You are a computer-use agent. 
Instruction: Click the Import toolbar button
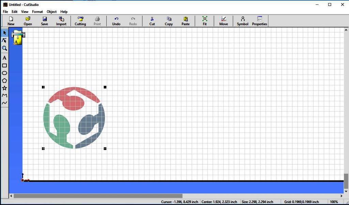point(61,21)
